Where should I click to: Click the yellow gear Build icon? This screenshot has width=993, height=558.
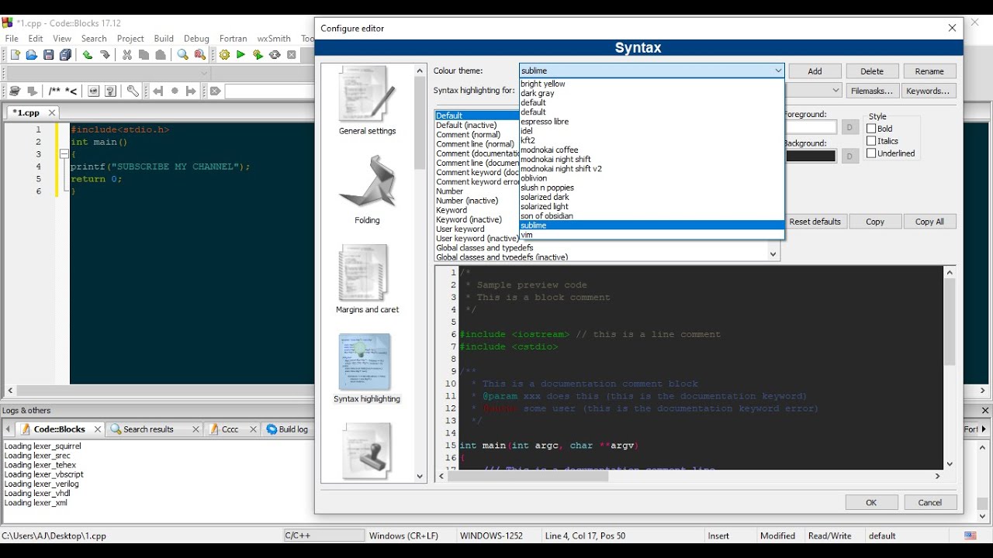[x=224, y=55]
